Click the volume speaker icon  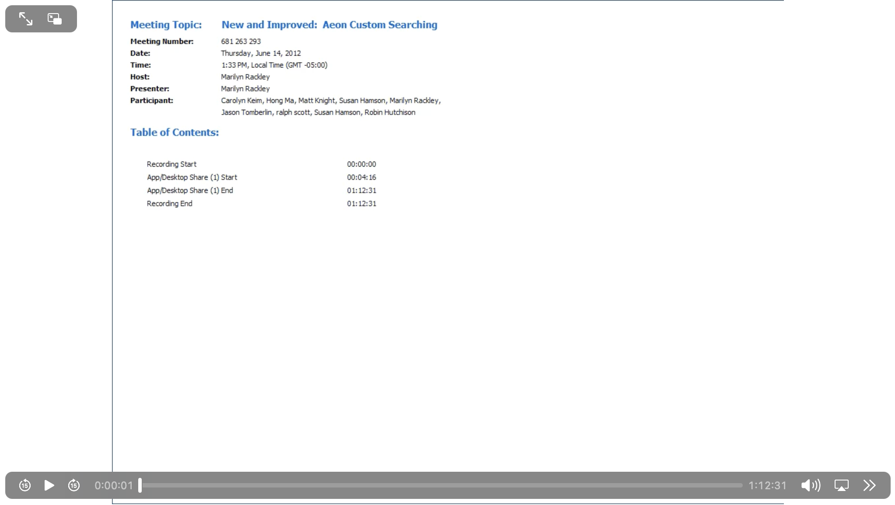point(811,485)
